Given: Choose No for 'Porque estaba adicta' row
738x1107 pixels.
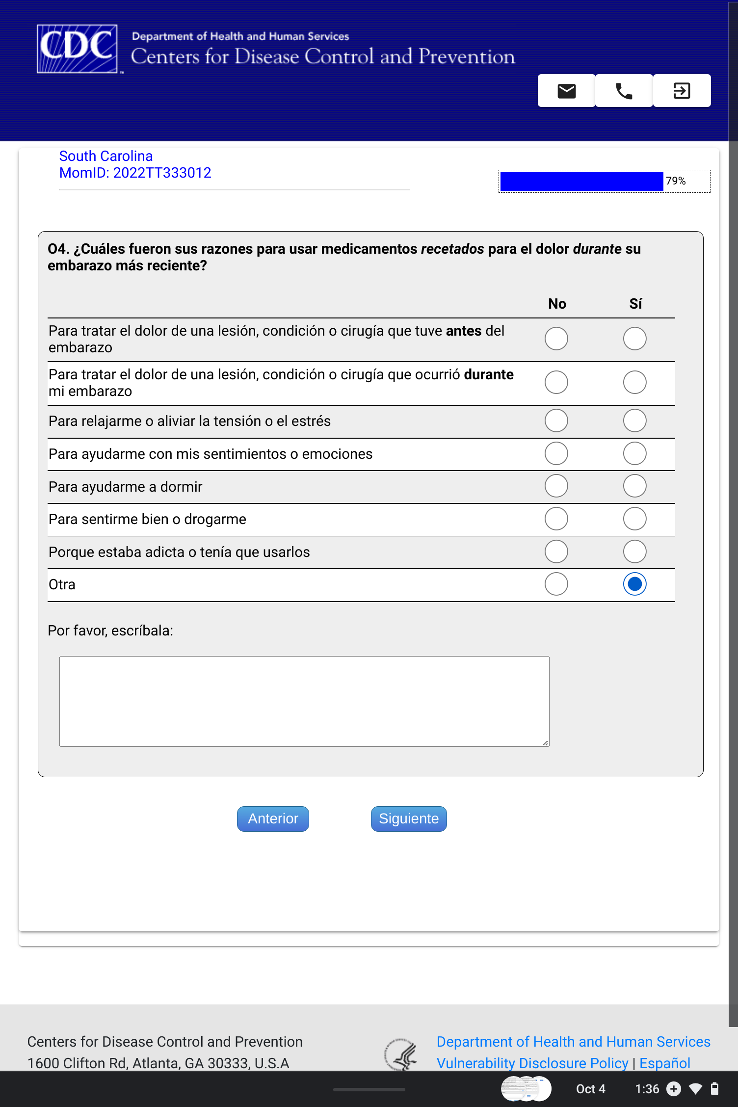Looking at the screenshot, I should tap(556, 552).
